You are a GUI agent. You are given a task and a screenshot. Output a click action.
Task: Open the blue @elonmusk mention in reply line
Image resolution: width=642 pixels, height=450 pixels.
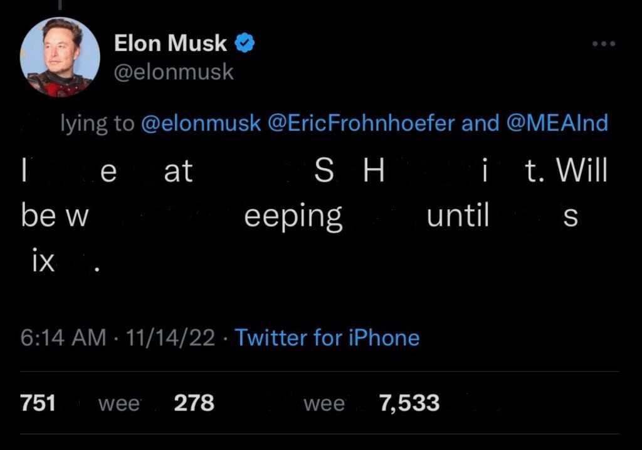201,123
